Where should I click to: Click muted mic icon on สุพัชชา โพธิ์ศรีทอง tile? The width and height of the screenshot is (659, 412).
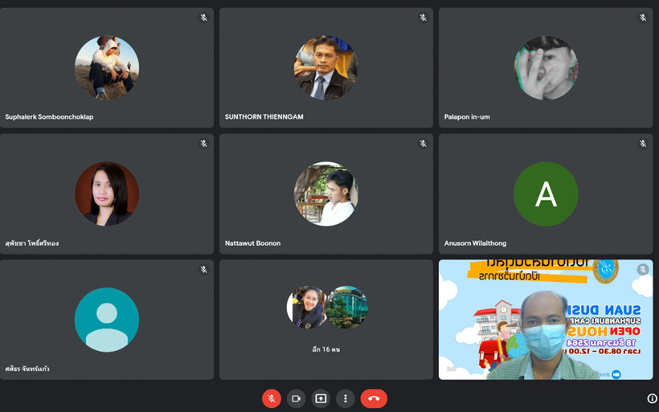tap(203, 144)
